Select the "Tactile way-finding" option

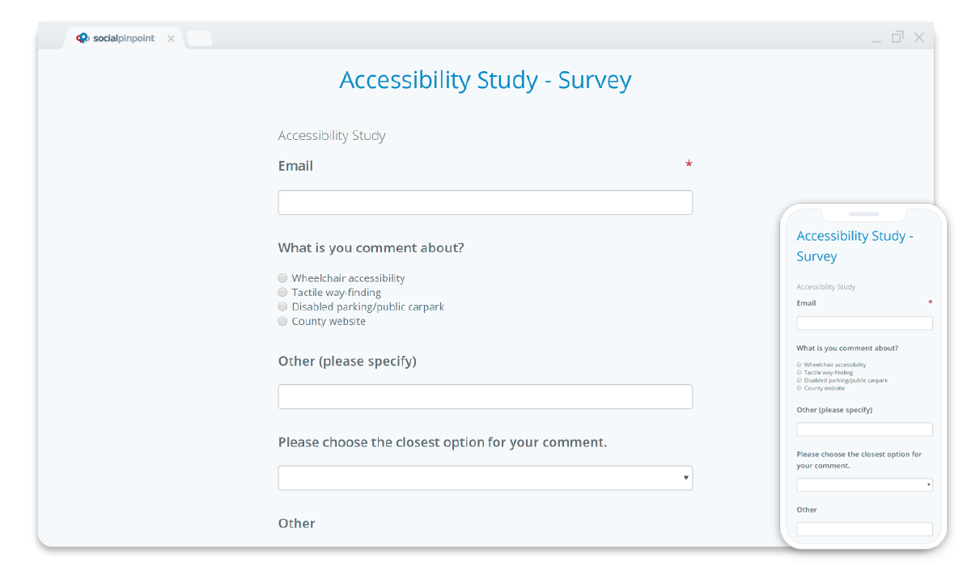(282, 292)
